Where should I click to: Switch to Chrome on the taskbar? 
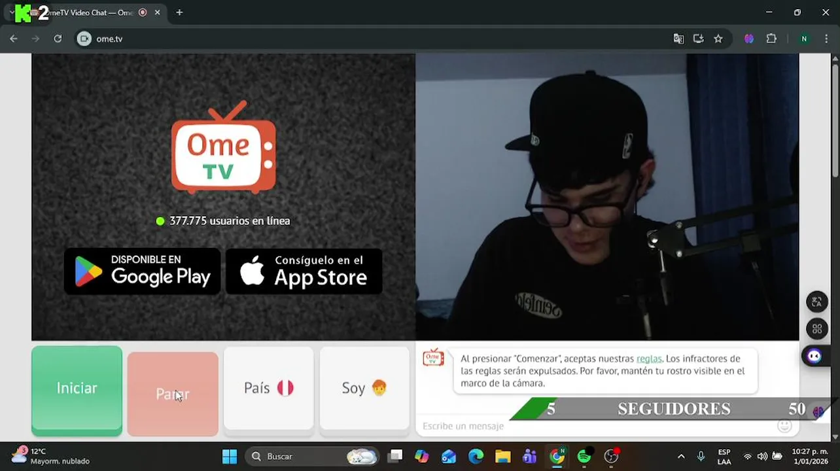pos(557,456)
